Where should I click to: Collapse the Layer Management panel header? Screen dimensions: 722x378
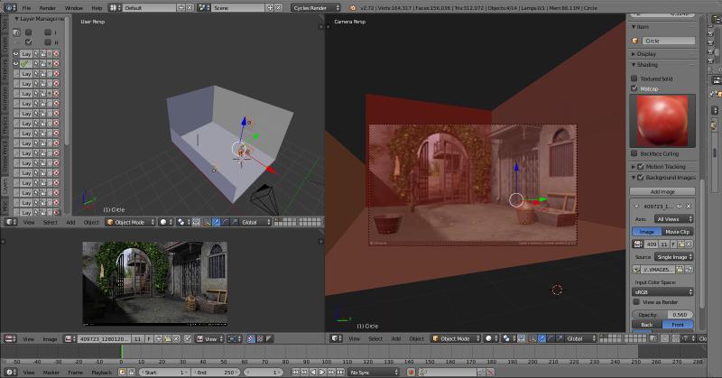pos(36,18)
